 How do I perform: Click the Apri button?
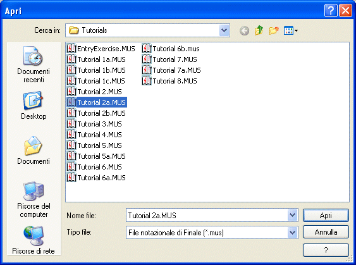pos(326,215)
